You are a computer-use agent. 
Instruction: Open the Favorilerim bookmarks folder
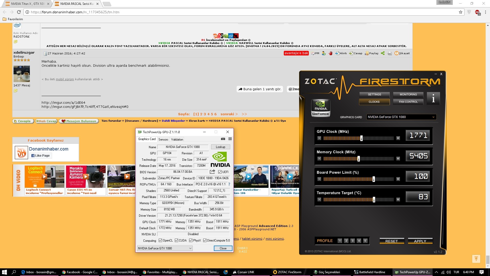coord(13,19)
